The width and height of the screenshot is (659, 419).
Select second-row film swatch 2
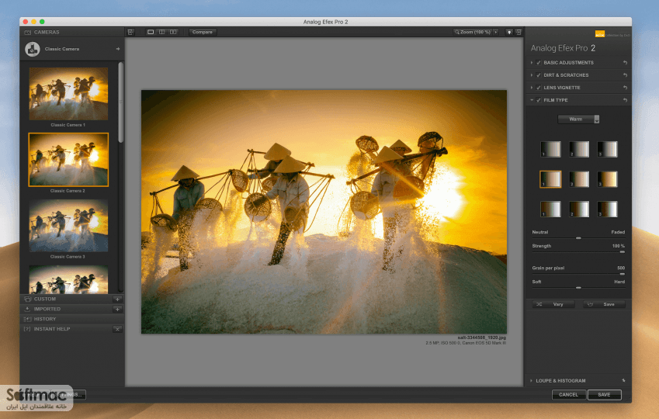pyautogui.click(x=579, y=179)
